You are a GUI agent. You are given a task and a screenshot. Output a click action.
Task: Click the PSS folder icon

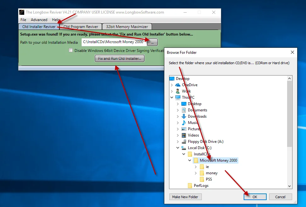click(x=202, y=179)
